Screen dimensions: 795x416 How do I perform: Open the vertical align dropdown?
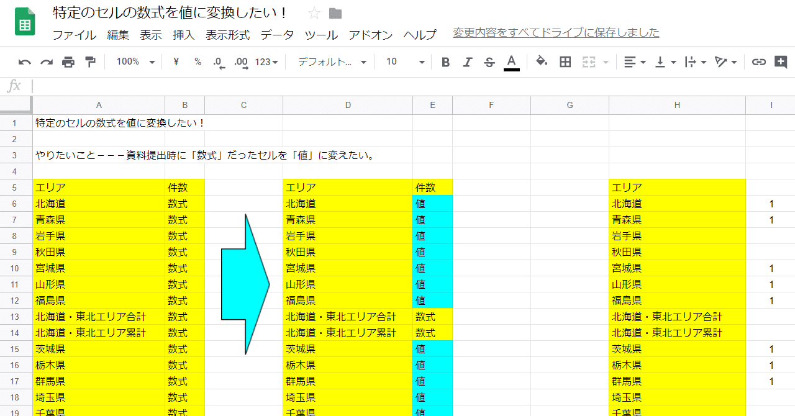tap(666, 61)
